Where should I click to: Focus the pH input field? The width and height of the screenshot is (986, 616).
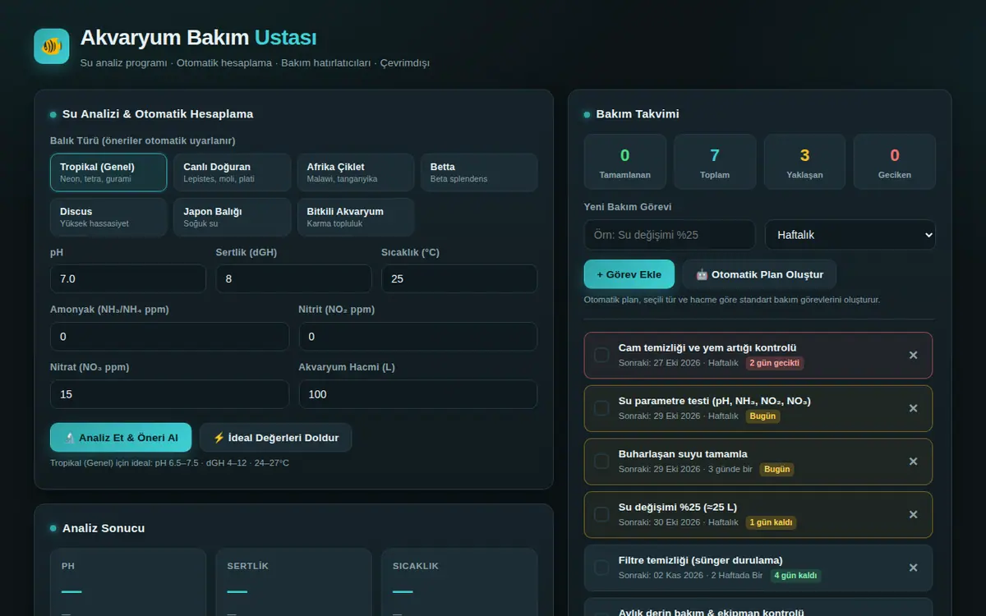(128, 278)
